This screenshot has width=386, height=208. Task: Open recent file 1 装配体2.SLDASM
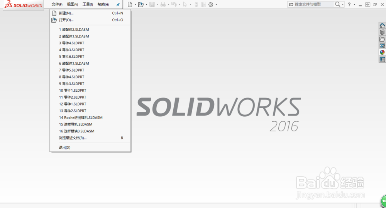90,30
